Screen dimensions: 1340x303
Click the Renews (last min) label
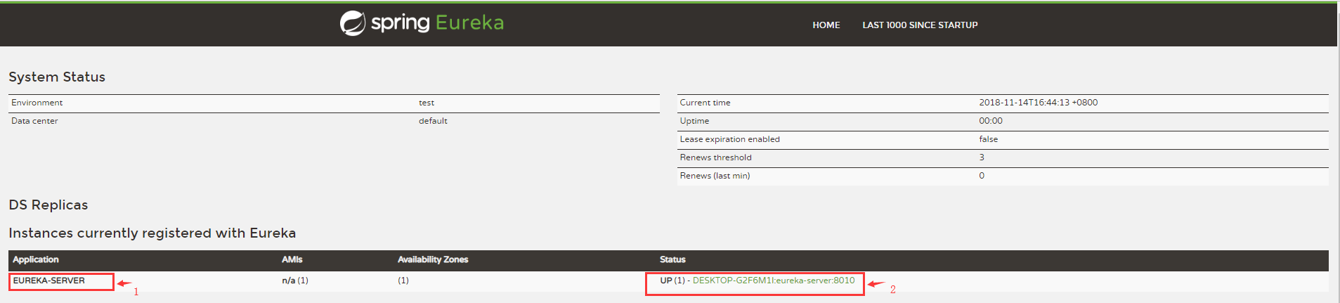coord(715,176)
